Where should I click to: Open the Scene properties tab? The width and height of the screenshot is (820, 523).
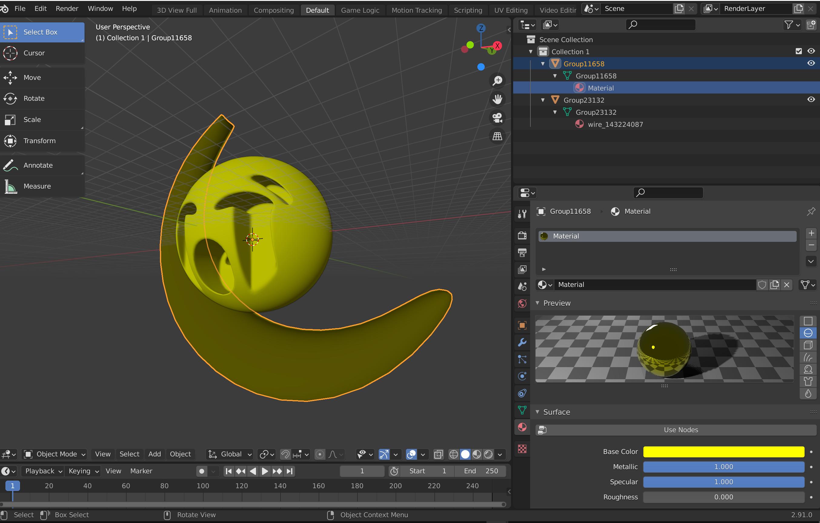pyautogui.click(x=522, y=287)
